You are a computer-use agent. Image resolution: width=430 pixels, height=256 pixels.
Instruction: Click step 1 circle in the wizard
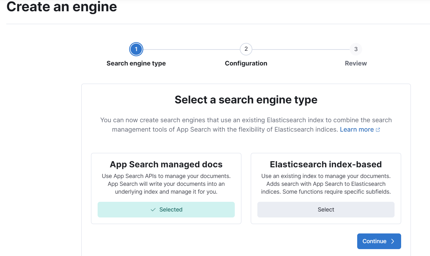[136, 49]
